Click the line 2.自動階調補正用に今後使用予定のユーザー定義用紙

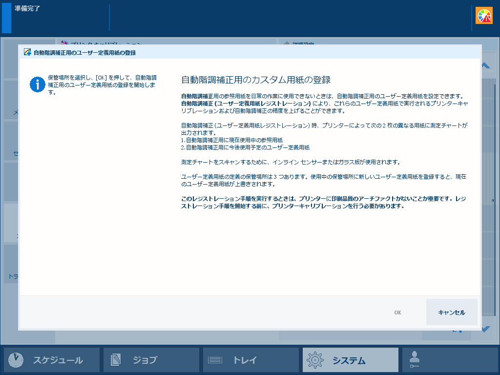245,147
